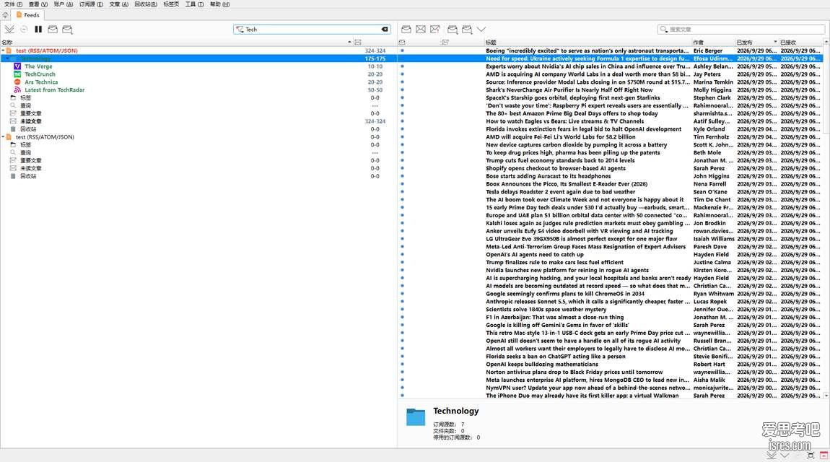Click first envelope icon in the feed toolbar
This screenshot has height=462, width=830.
53,29
